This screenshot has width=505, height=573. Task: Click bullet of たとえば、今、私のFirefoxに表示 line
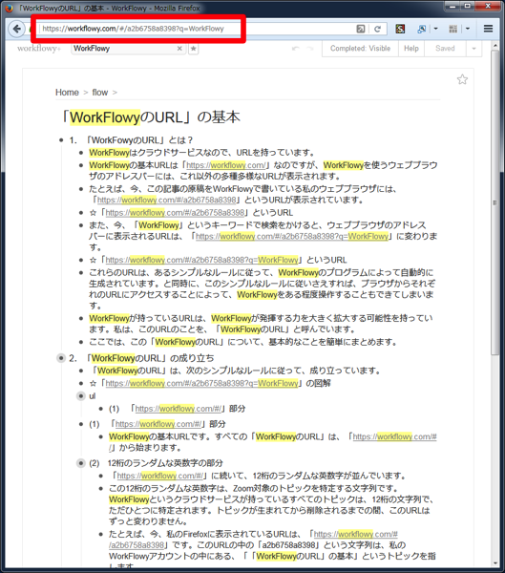pyautogui.click(x=100, y=534)
